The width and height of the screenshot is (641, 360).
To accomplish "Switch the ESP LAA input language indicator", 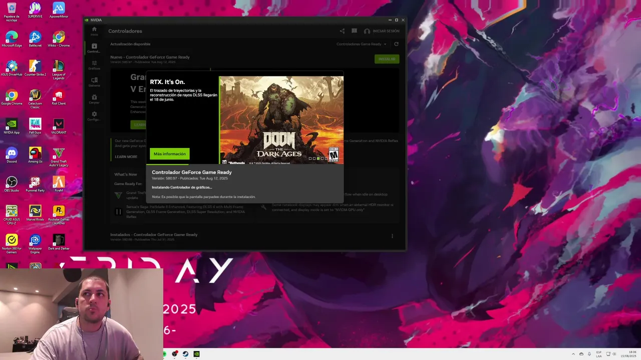I will 599,354.
